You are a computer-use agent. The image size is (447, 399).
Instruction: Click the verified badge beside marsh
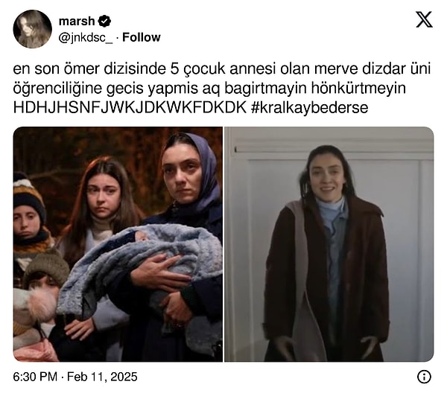[x=104, y=21]
